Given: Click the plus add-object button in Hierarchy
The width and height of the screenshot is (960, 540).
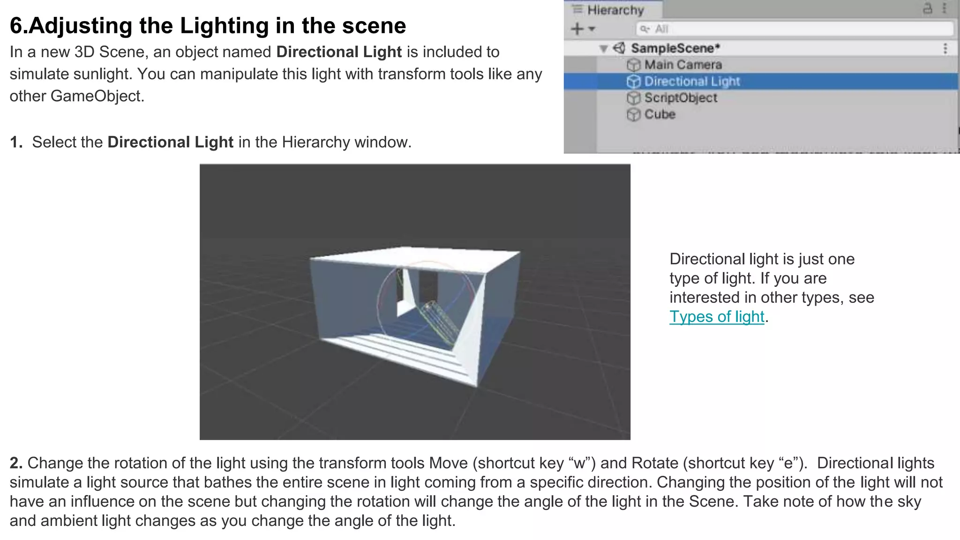Looking at the screenshot, I should tap(577, 29).
